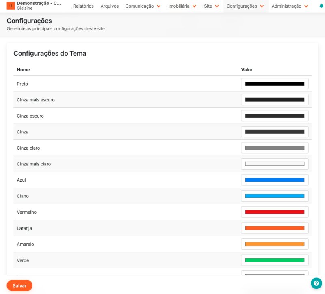Pick the Preto color swatch

click(275, 84)
